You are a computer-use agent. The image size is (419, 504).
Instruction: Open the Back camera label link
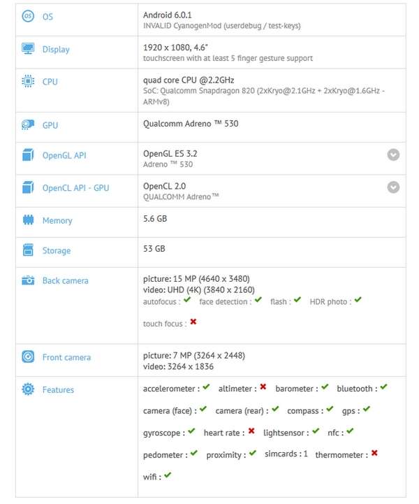coord(66,280)
